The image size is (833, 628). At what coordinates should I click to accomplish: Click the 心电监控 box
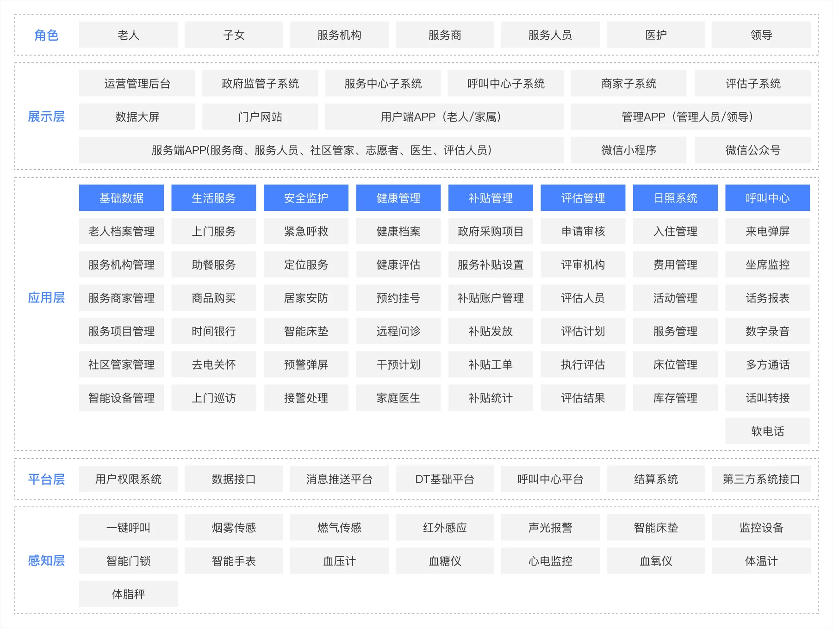(550, 561)
